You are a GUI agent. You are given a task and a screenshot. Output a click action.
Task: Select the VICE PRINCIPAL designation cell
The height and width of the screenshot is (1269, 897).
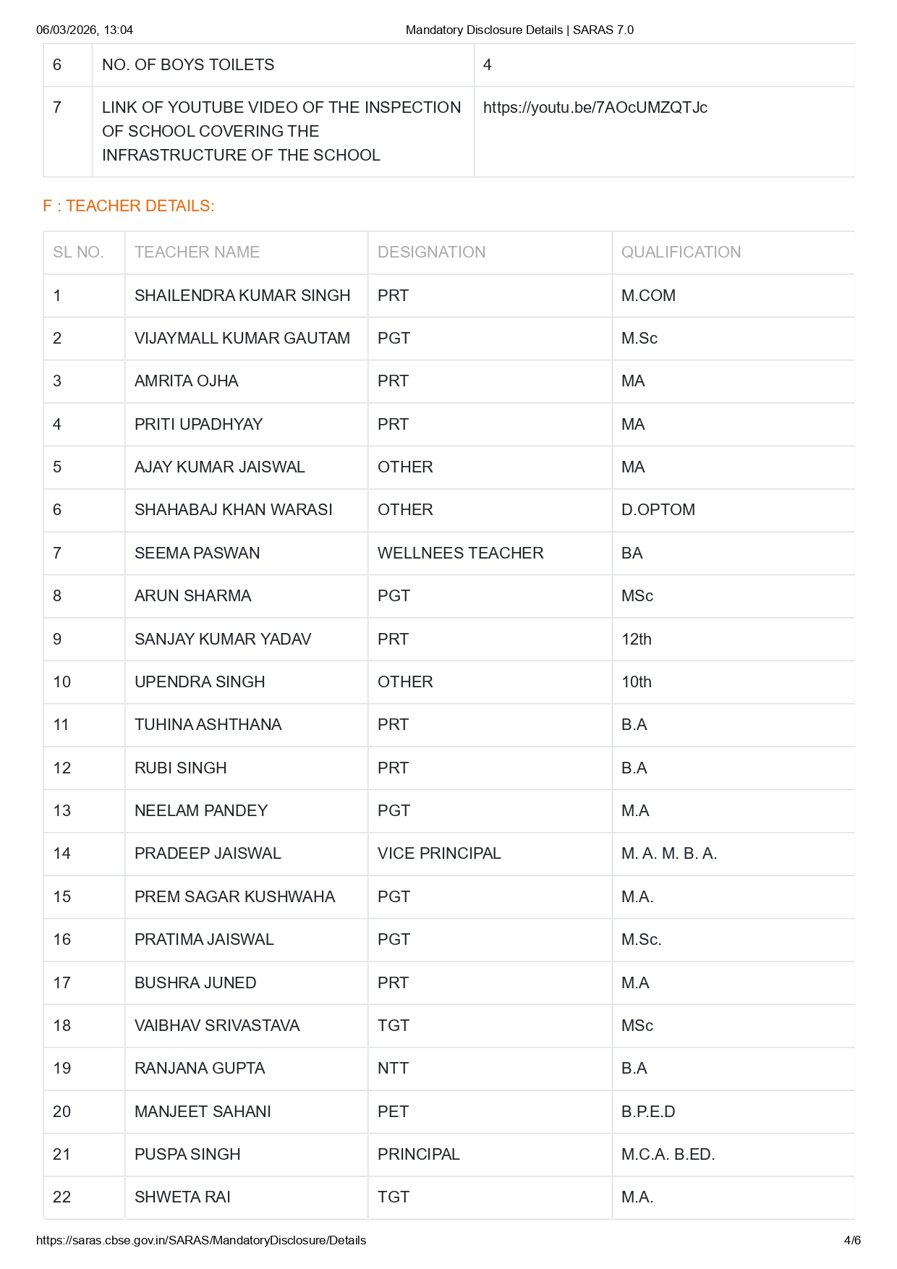click(x=439, y=854)
